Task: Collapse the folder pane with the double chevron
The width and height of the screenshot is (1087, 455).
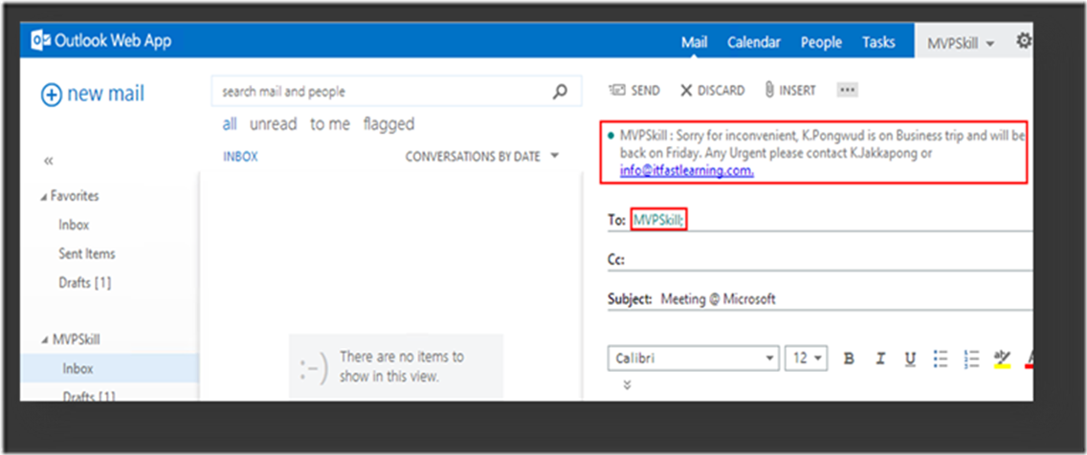Action: tap(49, 161)
